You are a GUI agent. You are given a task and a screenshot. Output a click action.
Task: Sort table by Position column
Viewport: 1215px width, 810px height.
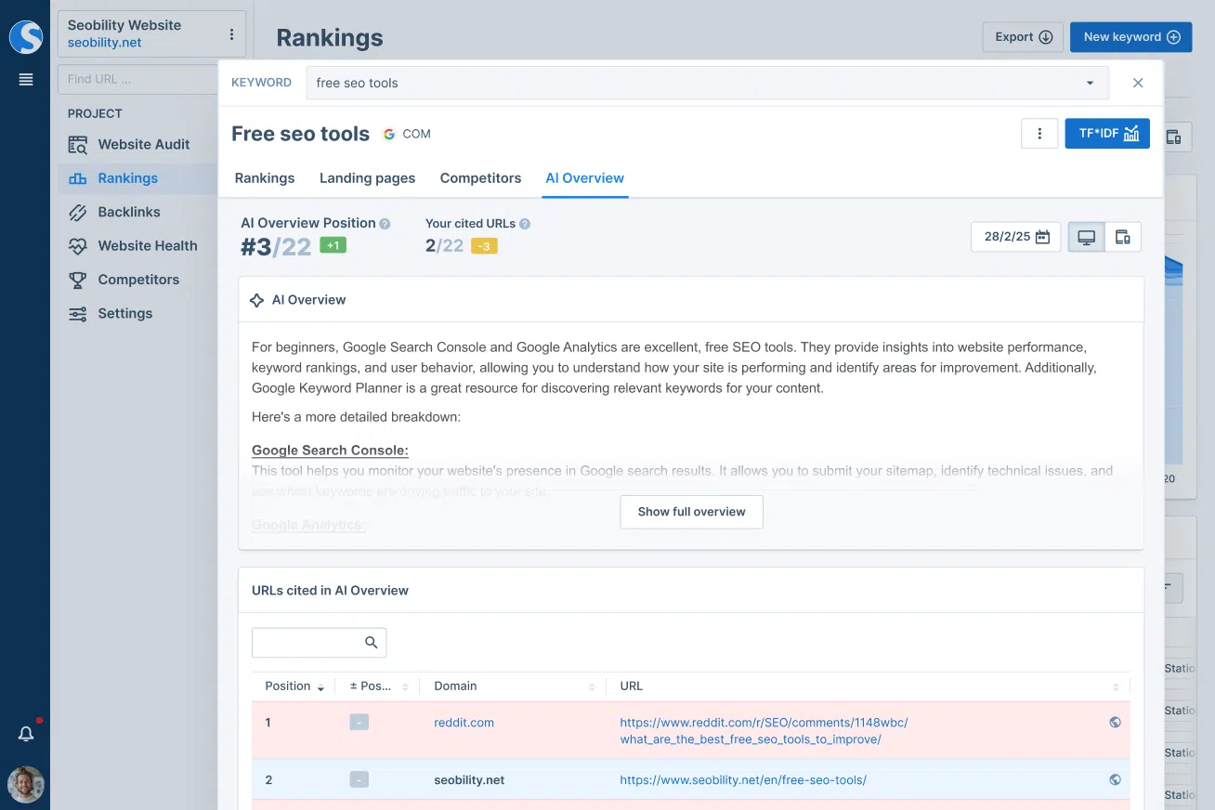pyautogui.click(x=294, y=686)
